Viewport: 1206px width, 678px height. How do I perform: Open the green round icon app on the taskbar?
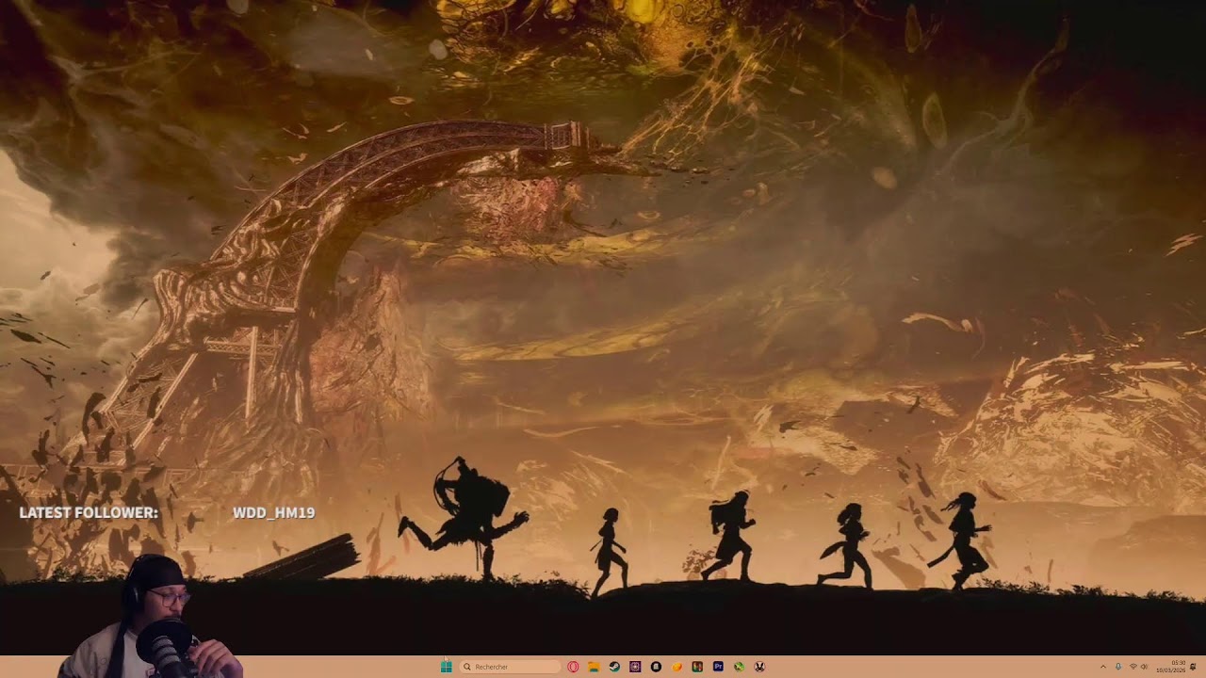tap(739, 667)
